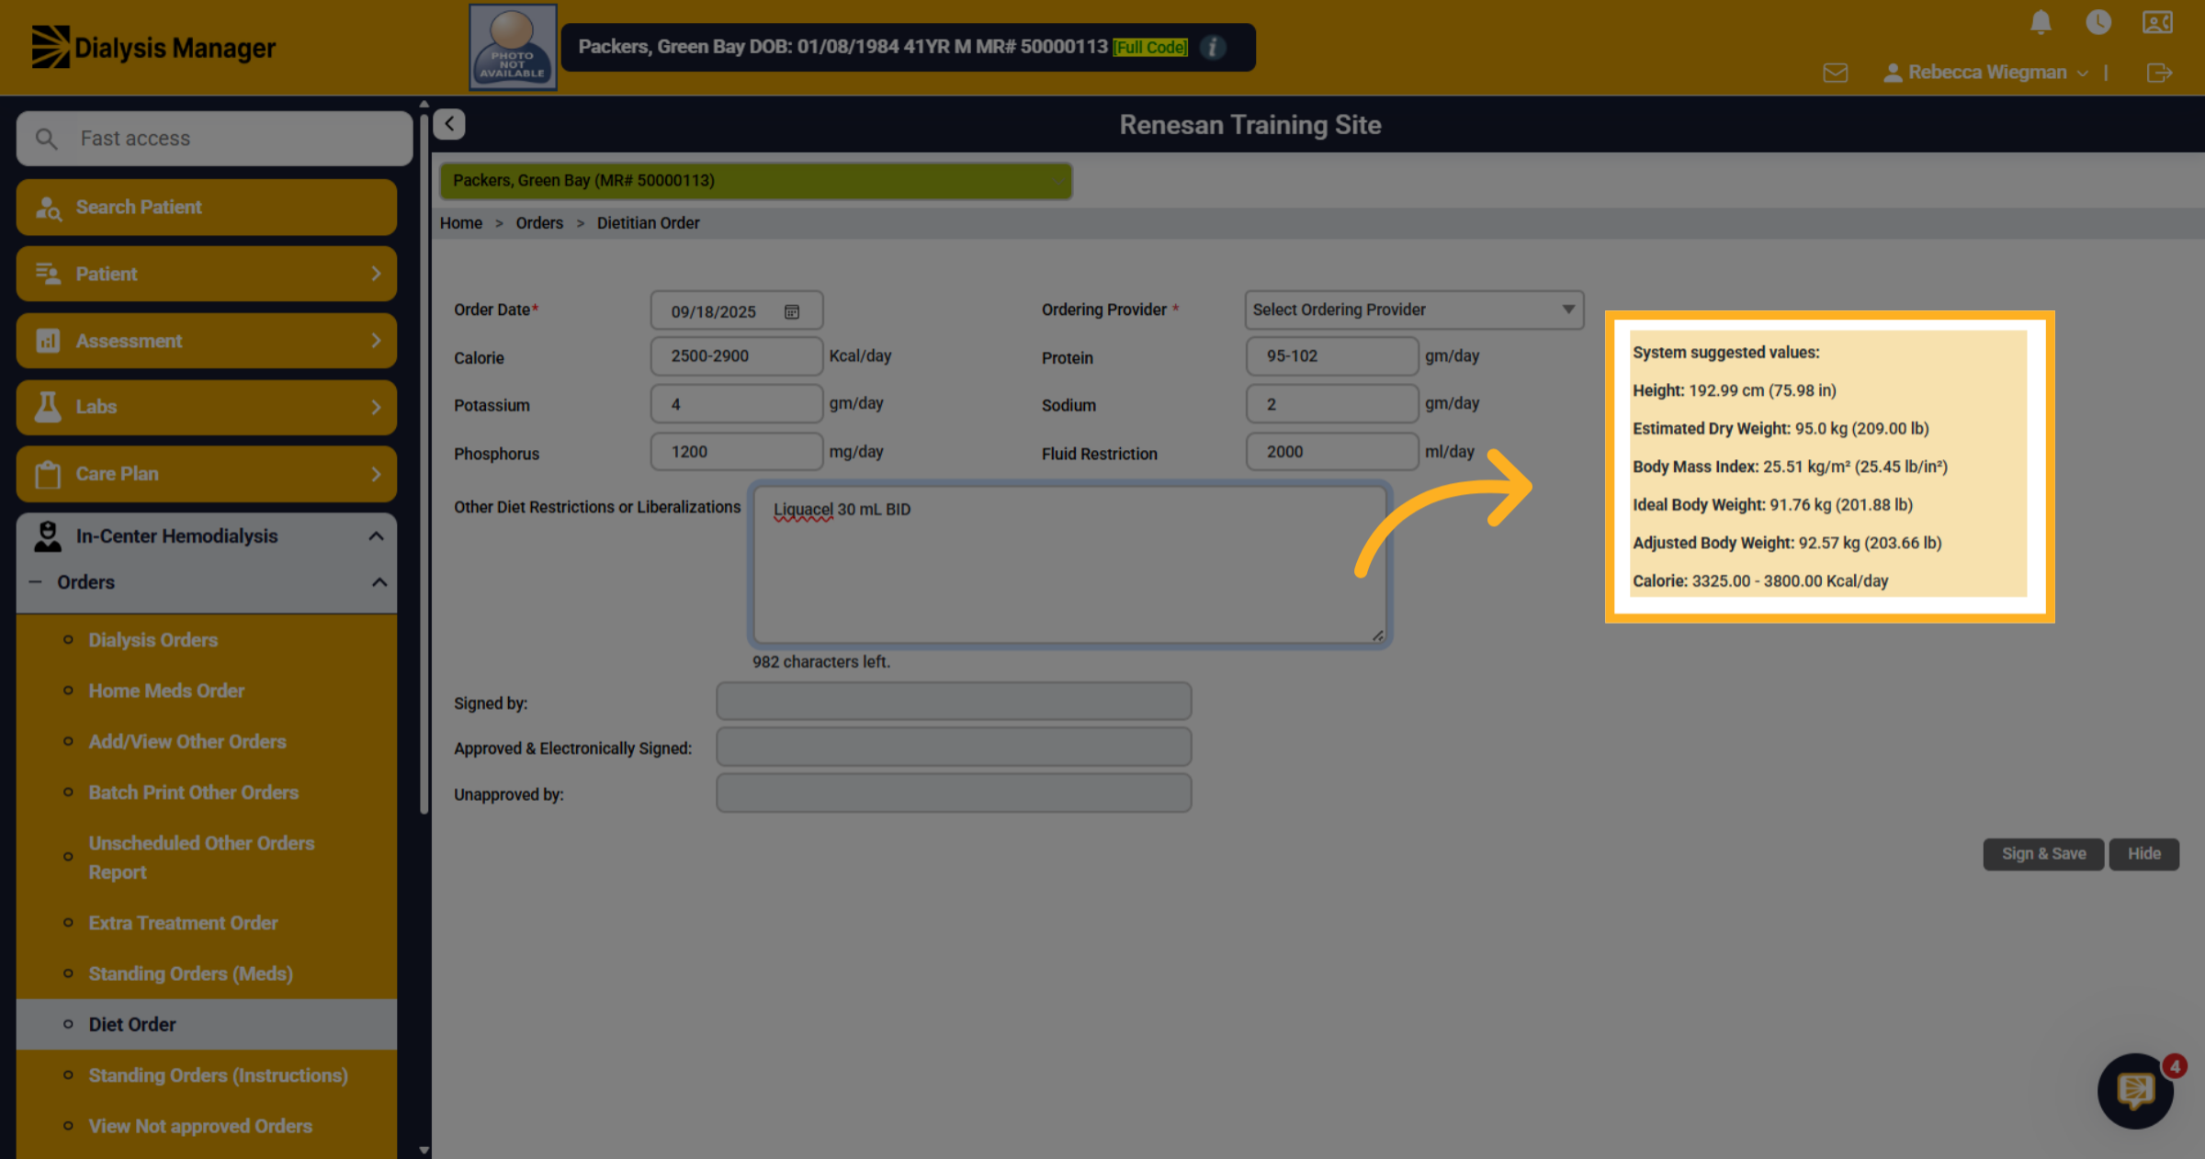This screenshot has height=1159, width=2205.
Task: Collapse the Orders submenu chevron
Action: [x=379, y=582]
